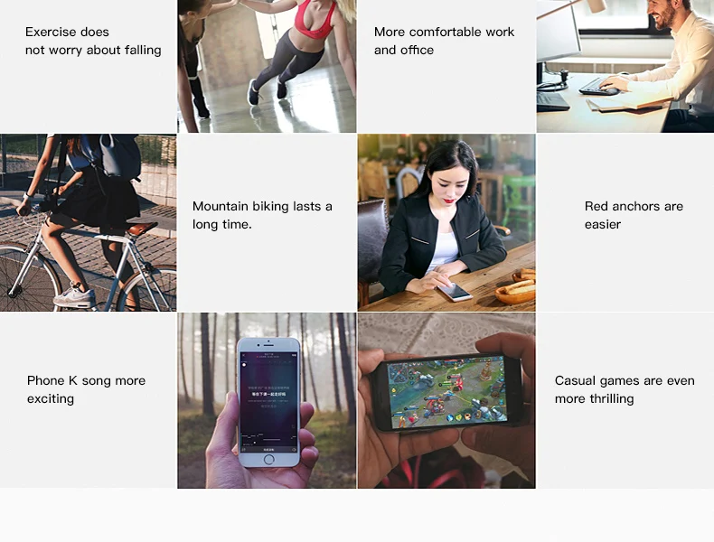714x542 pixels.
Task: Select the 'Mountain biking lasts a long time' caption
Action: click(x=262, y=215)
